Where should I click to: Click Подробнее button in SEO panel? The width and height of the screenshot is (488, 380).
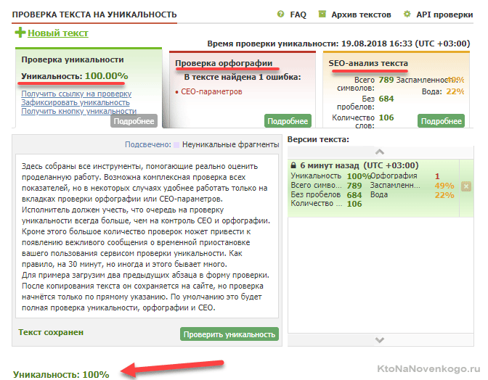tap(441, 121)
